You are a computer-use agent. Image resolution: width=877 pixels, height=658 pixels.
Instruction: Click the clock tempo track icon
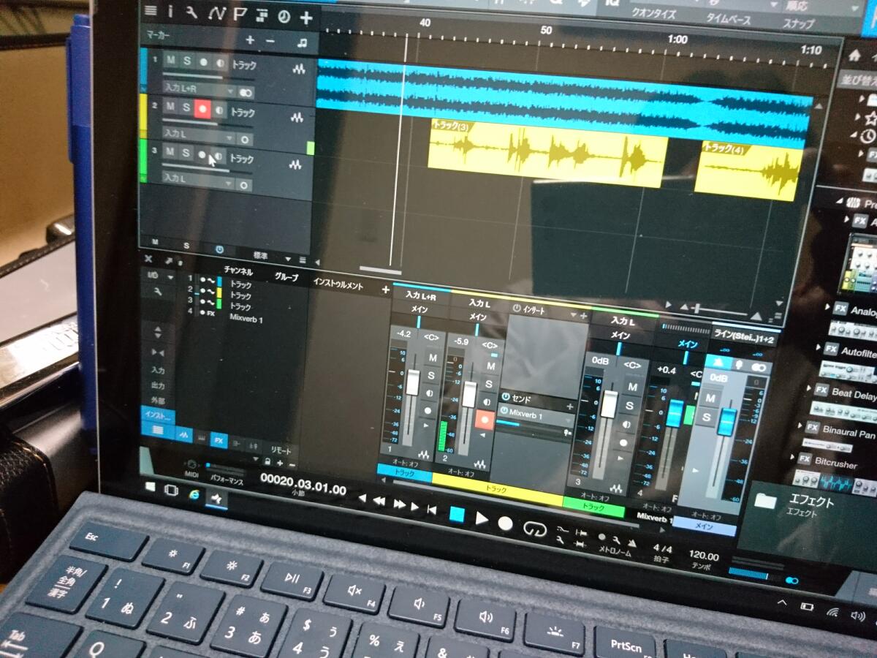click(284, 16)
